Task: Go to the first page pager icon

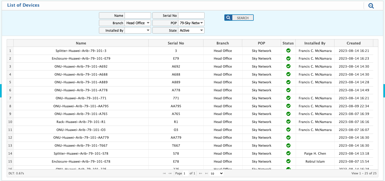Action: point(164,174)
